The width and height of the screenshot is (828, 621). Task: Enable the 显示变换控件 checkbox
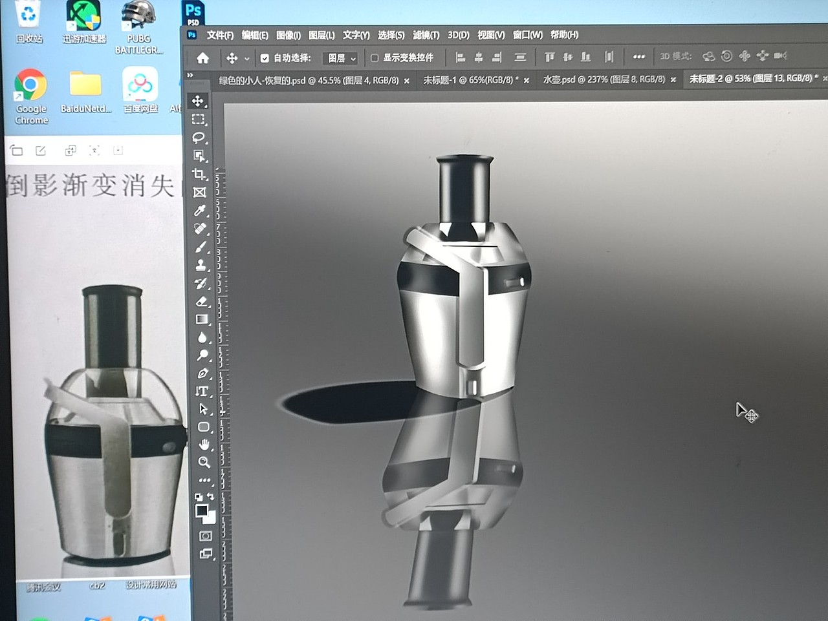(375, 58)
